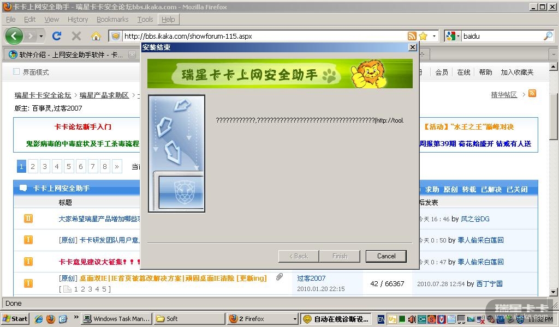
Task: Expand the quick launch overflow chevron
Action: point(76,317)
